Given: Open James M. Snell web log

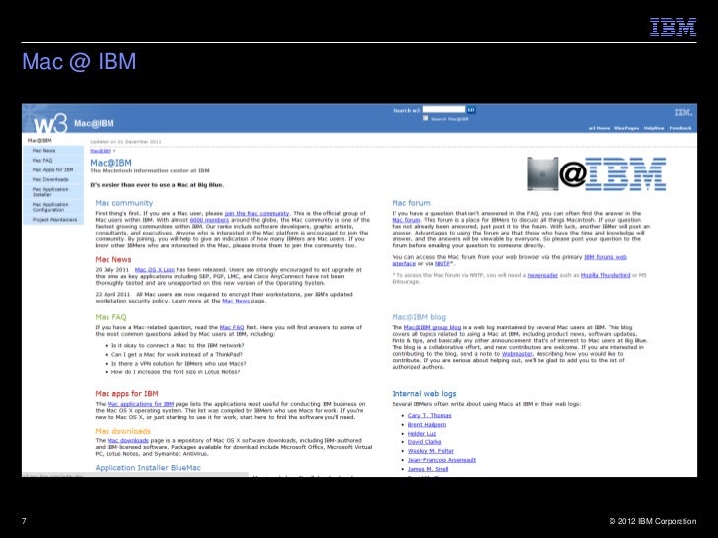Looking at the screenshot, I should click(428, 469).
